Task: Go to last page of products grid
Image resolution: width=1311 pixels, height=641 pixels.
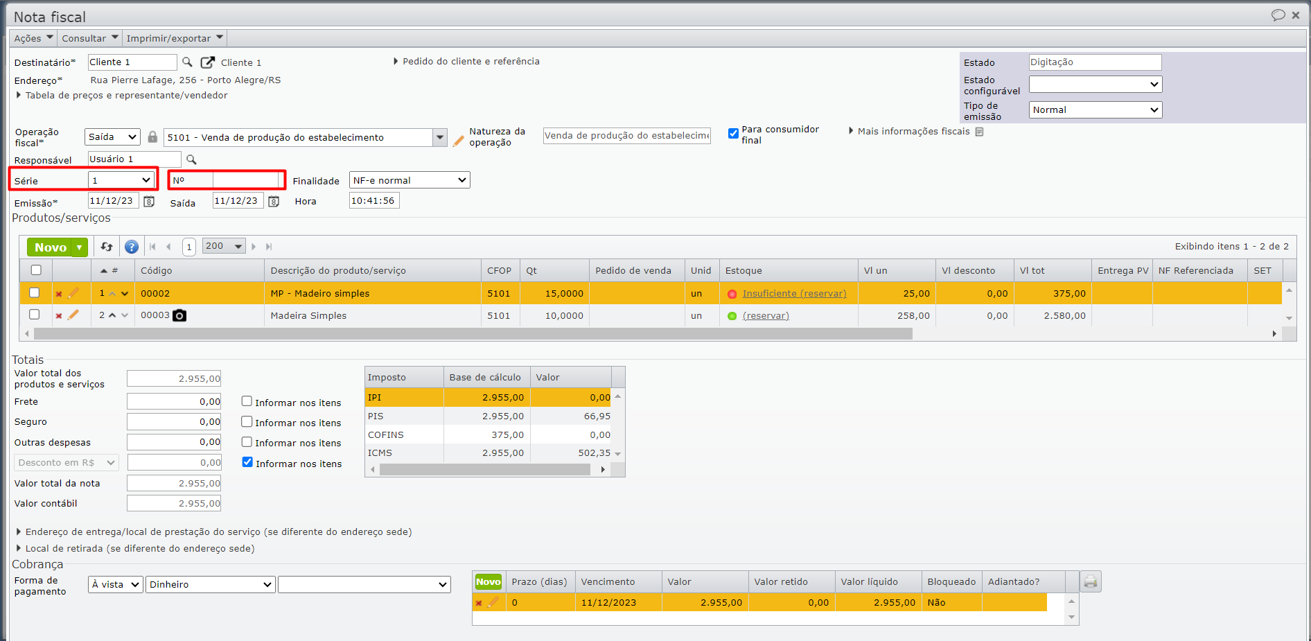Action: (x=269, y=247)
